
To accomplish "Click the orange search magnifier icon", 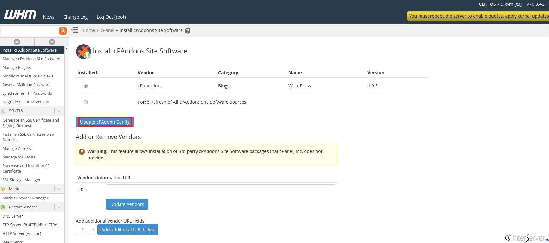I will point(63,30).
